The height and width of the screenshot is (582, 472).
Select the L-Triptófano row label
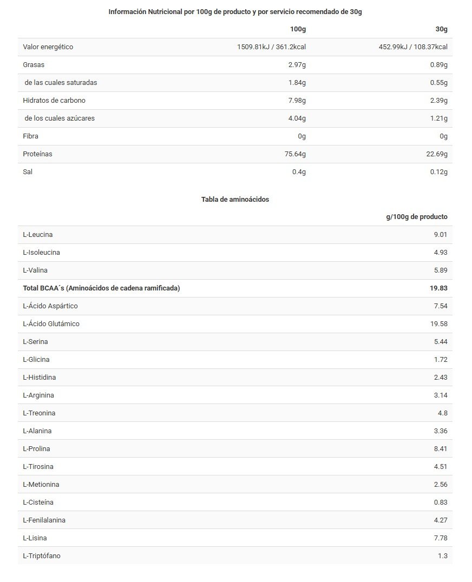pyautogui.click(x=42, y=556)
